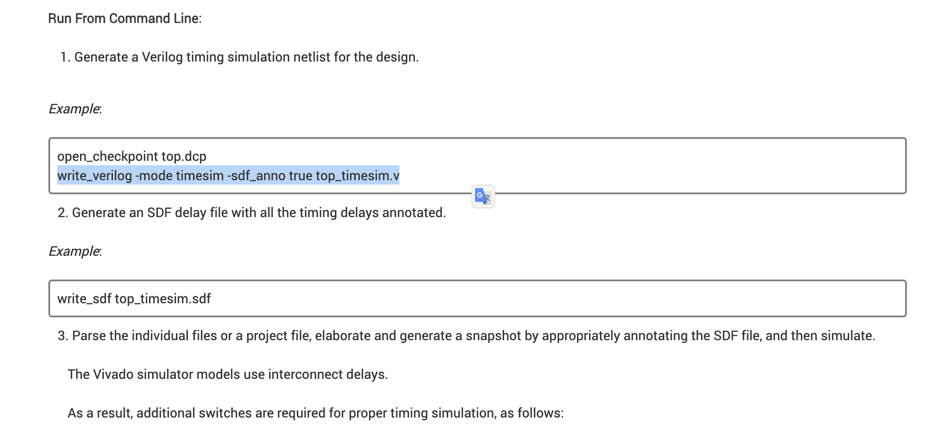Click the write_sdf command word
Screen dimensions: 935x436
point(84,299)
